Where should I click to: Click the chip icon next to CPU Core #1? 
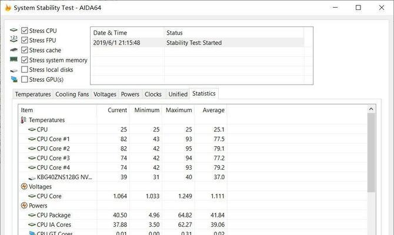(32, 139)
